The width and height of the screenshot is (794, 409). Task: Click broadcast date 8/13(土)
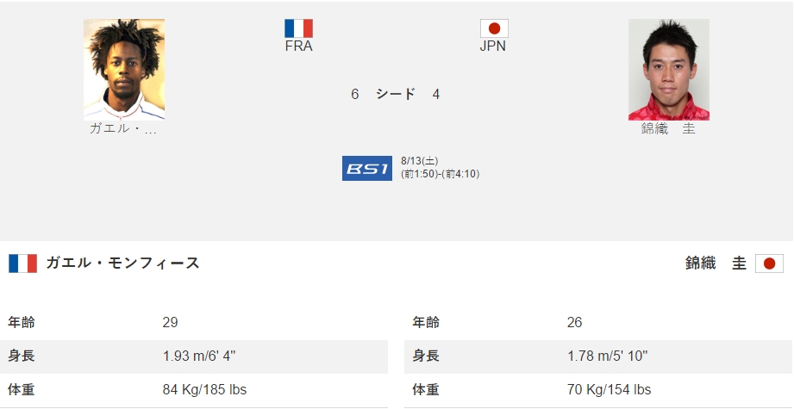(419, 161)
